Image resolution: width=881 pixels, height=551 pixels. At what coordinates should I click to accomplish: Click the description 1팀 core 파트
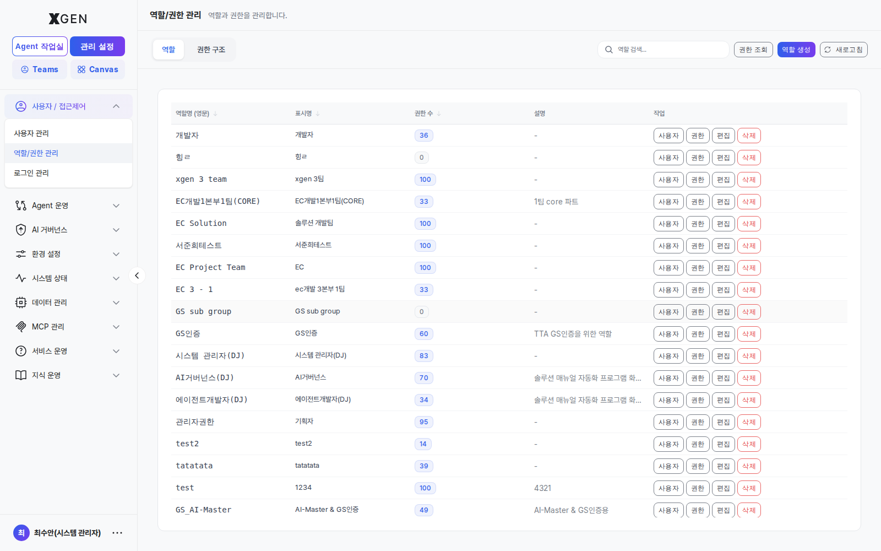click(556, 202)
